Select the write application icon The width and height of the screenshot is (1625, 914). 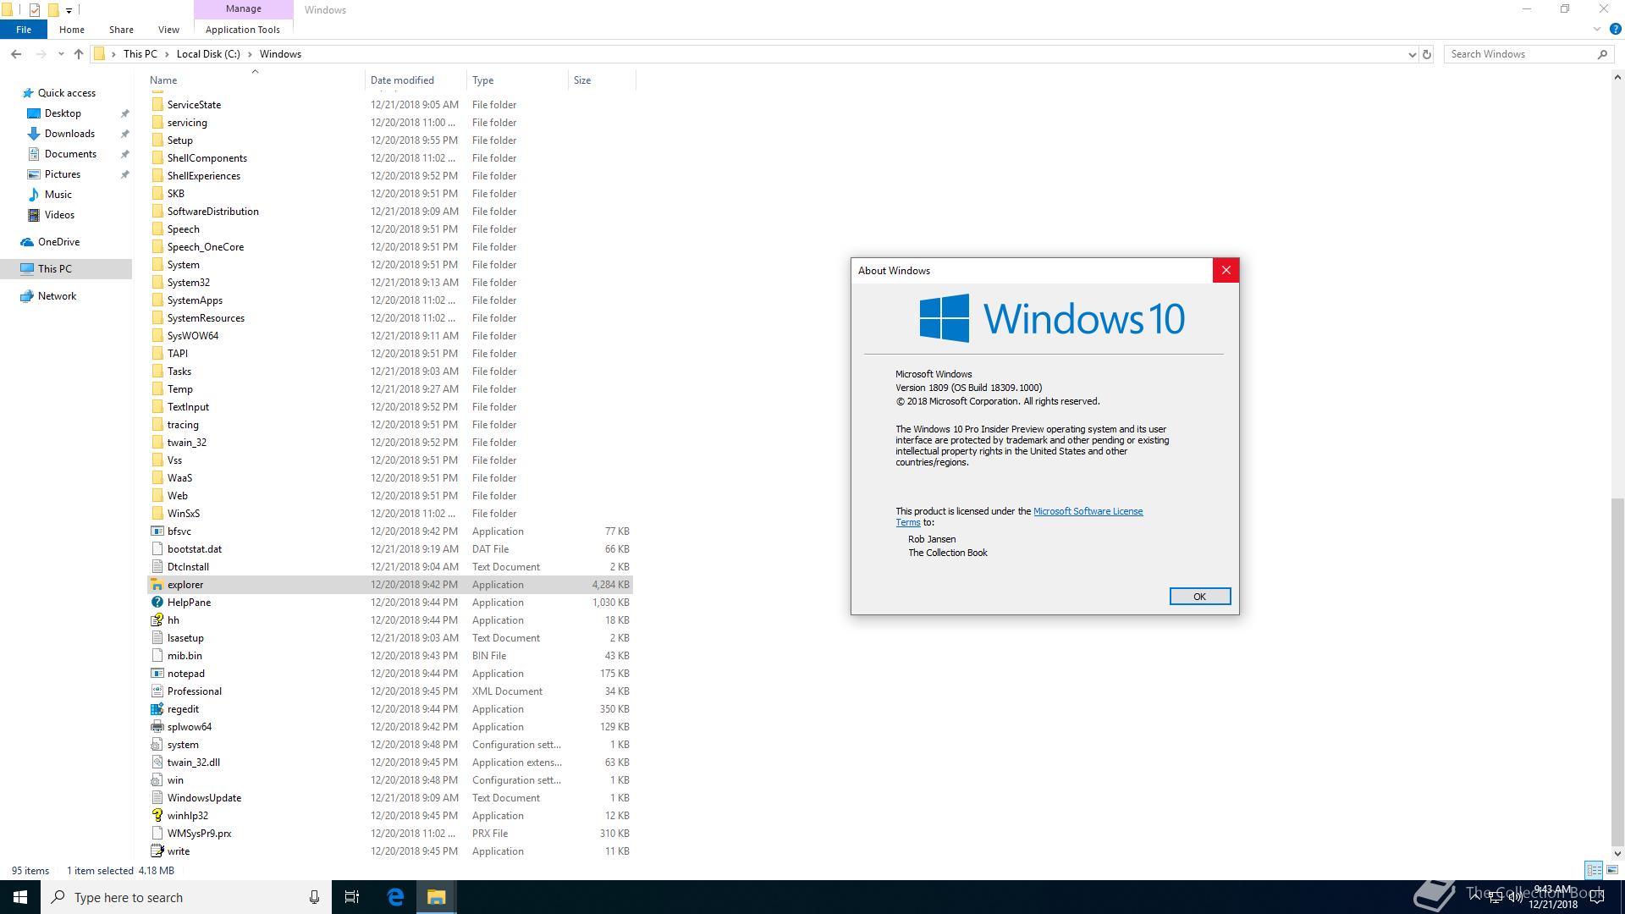click(157, 851)
